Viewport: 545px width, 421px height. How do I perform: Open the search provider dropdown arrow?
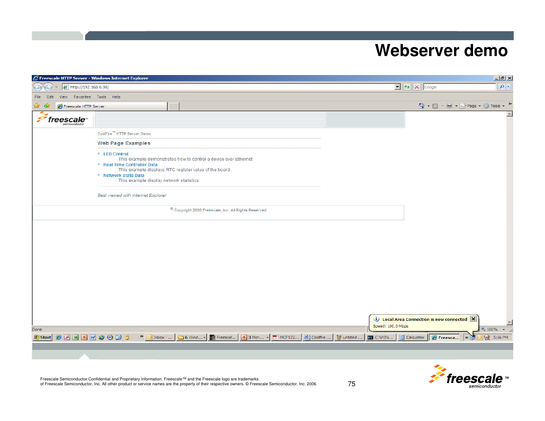(508, 87)
